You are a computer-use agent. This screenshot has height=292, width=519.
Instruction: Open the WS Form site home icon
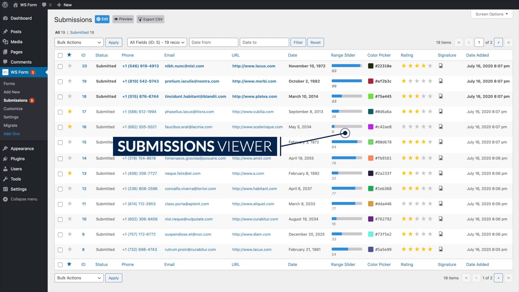(15, 5)
